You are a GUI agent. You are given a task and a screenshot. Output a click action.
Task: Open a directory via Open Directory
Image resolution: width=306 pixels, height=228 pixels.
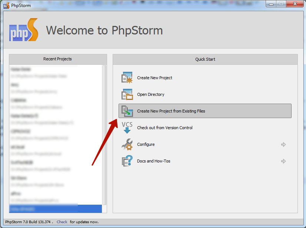tap(150, 94)
